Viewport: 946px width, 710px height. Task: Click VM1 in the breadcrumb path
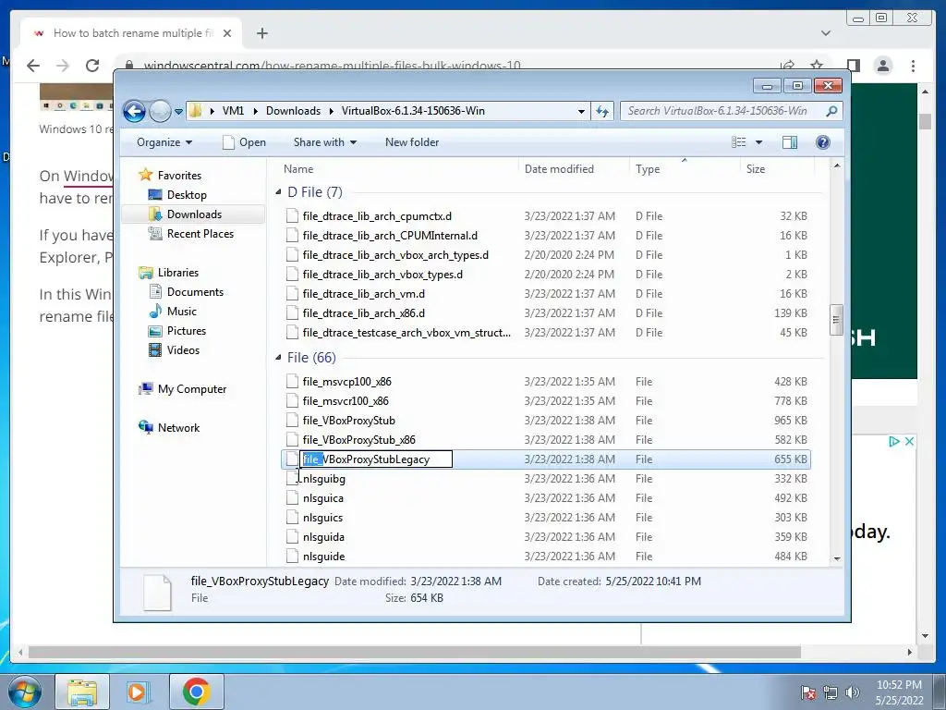(233, 111)
